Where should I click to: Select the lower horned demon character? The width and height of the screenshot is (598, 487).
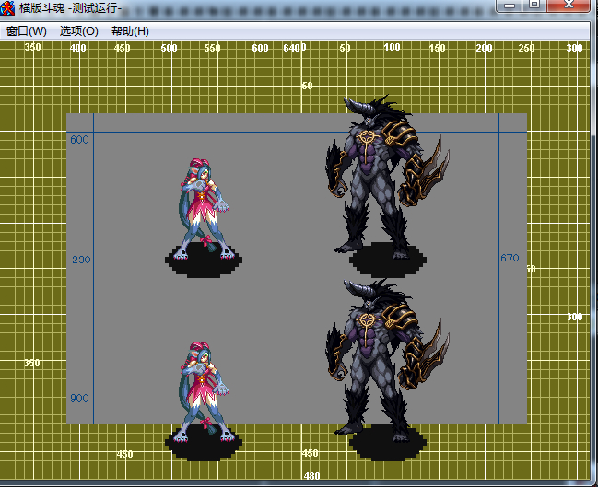[x=386, y=358]
